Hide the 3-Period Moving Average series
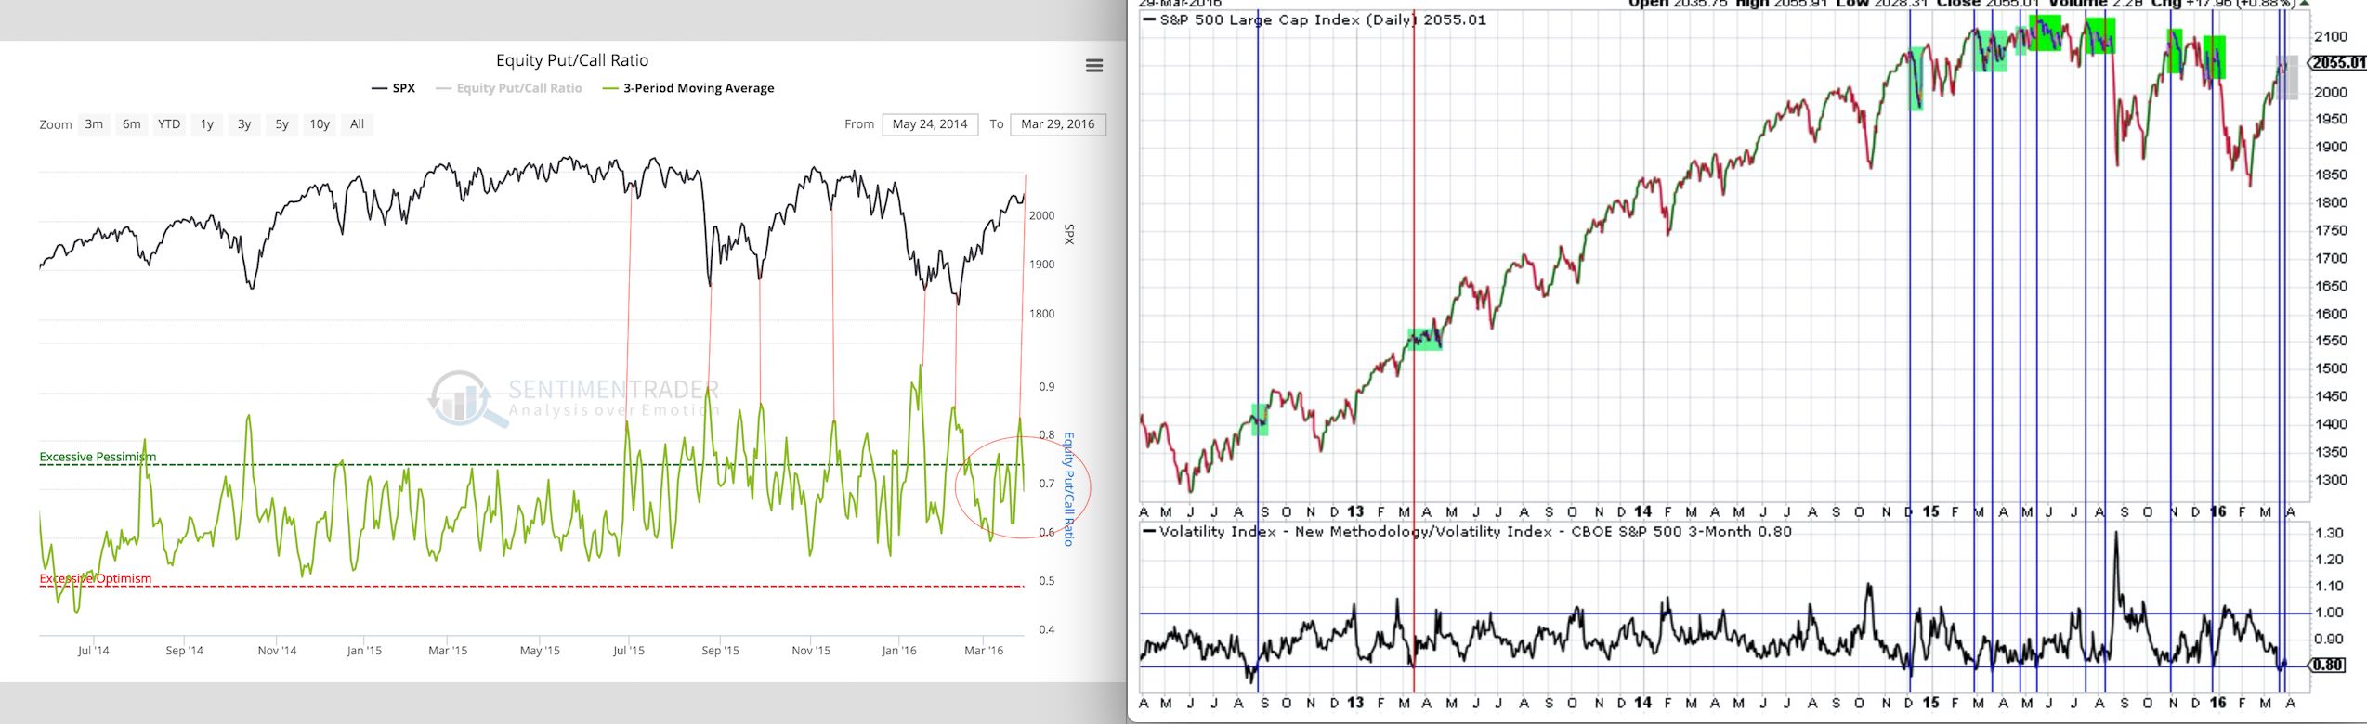2367x724 pixels. 688,88
